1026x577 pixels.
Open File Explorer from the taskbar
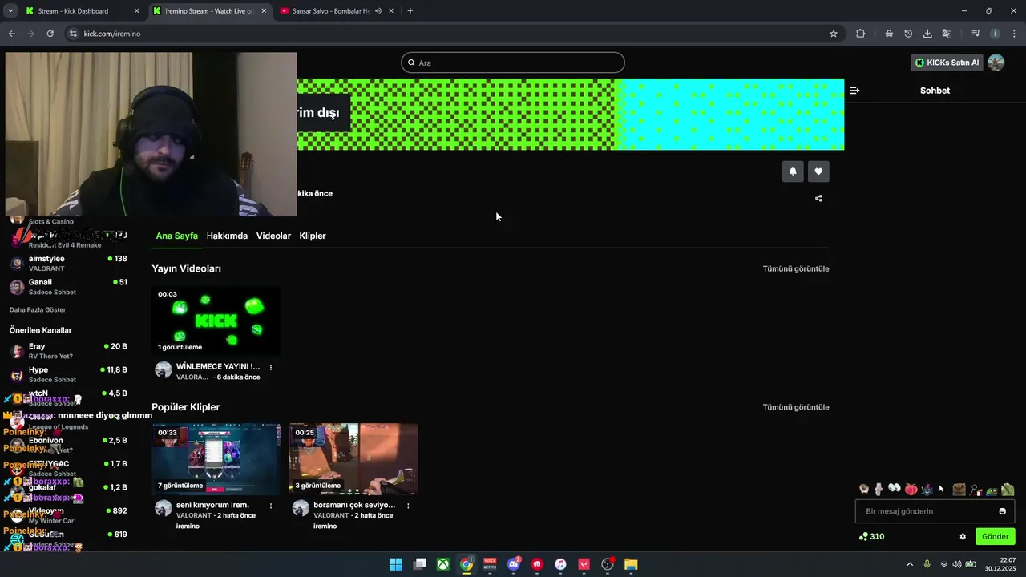pos(631,564)
